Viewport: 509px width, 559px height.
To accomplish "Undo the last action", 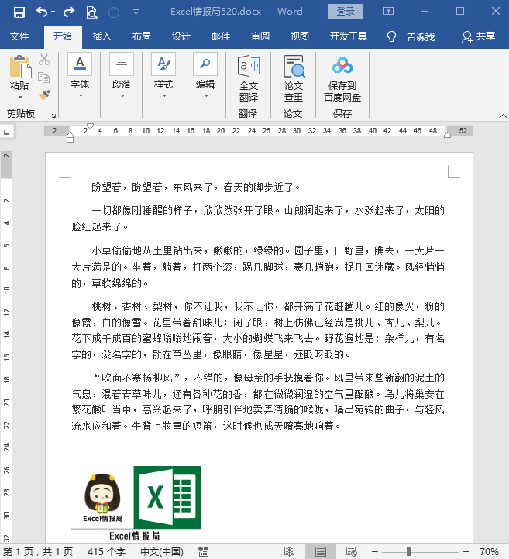I will (42, 12).
